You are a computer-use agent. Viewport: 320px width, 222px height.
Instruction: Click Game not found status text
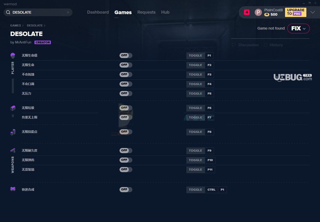pos(271,28)
